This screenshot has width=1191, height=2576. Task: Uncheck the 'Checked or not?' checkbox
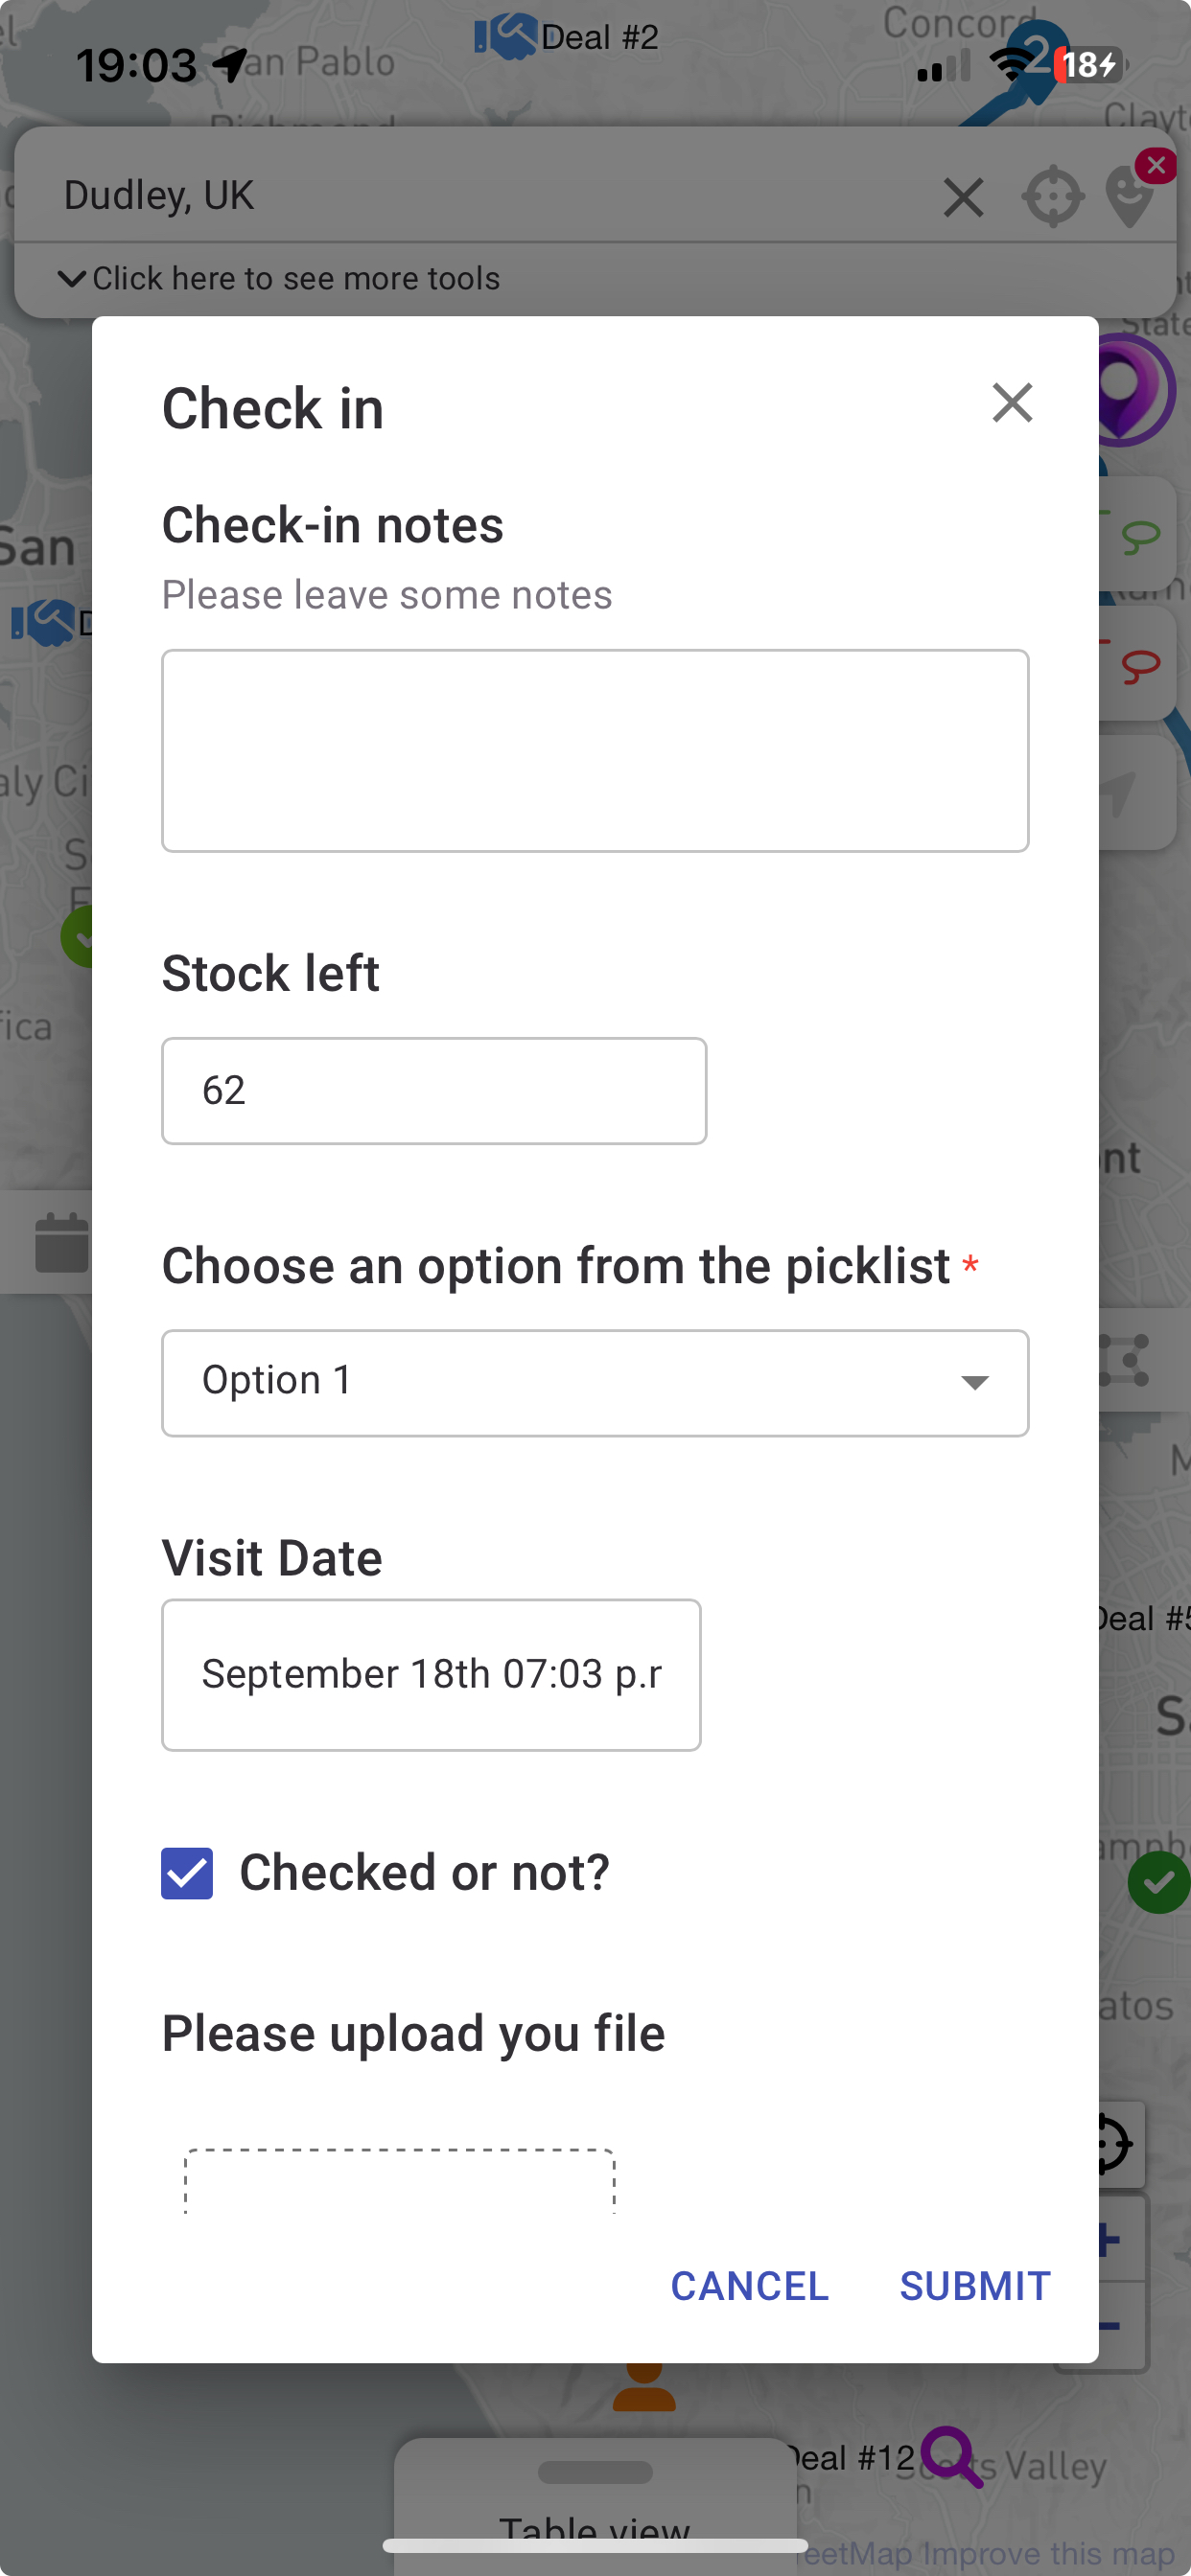click(187, 1873)
